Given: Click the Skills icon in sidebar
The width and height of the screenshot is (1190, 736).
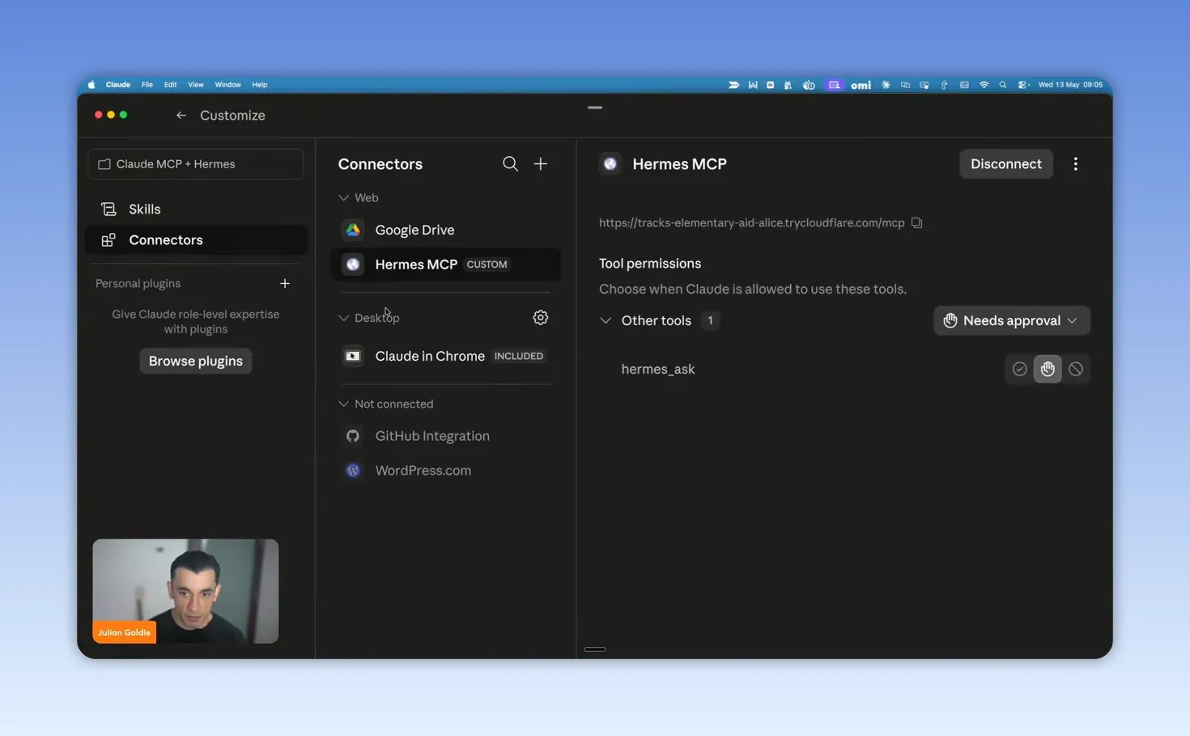Looking at the screenshot, I should 108,209.
